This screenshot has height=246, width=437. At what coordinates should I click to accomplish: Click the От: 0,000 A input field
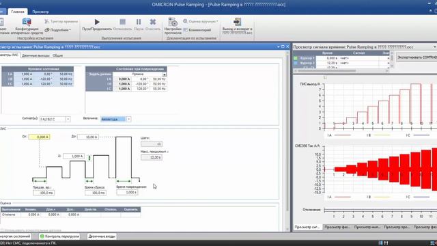pyautogui.click(x=40, y=137)
